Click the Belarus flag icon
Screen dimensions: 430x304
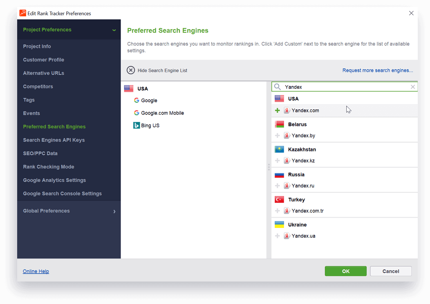pos(279,124)
